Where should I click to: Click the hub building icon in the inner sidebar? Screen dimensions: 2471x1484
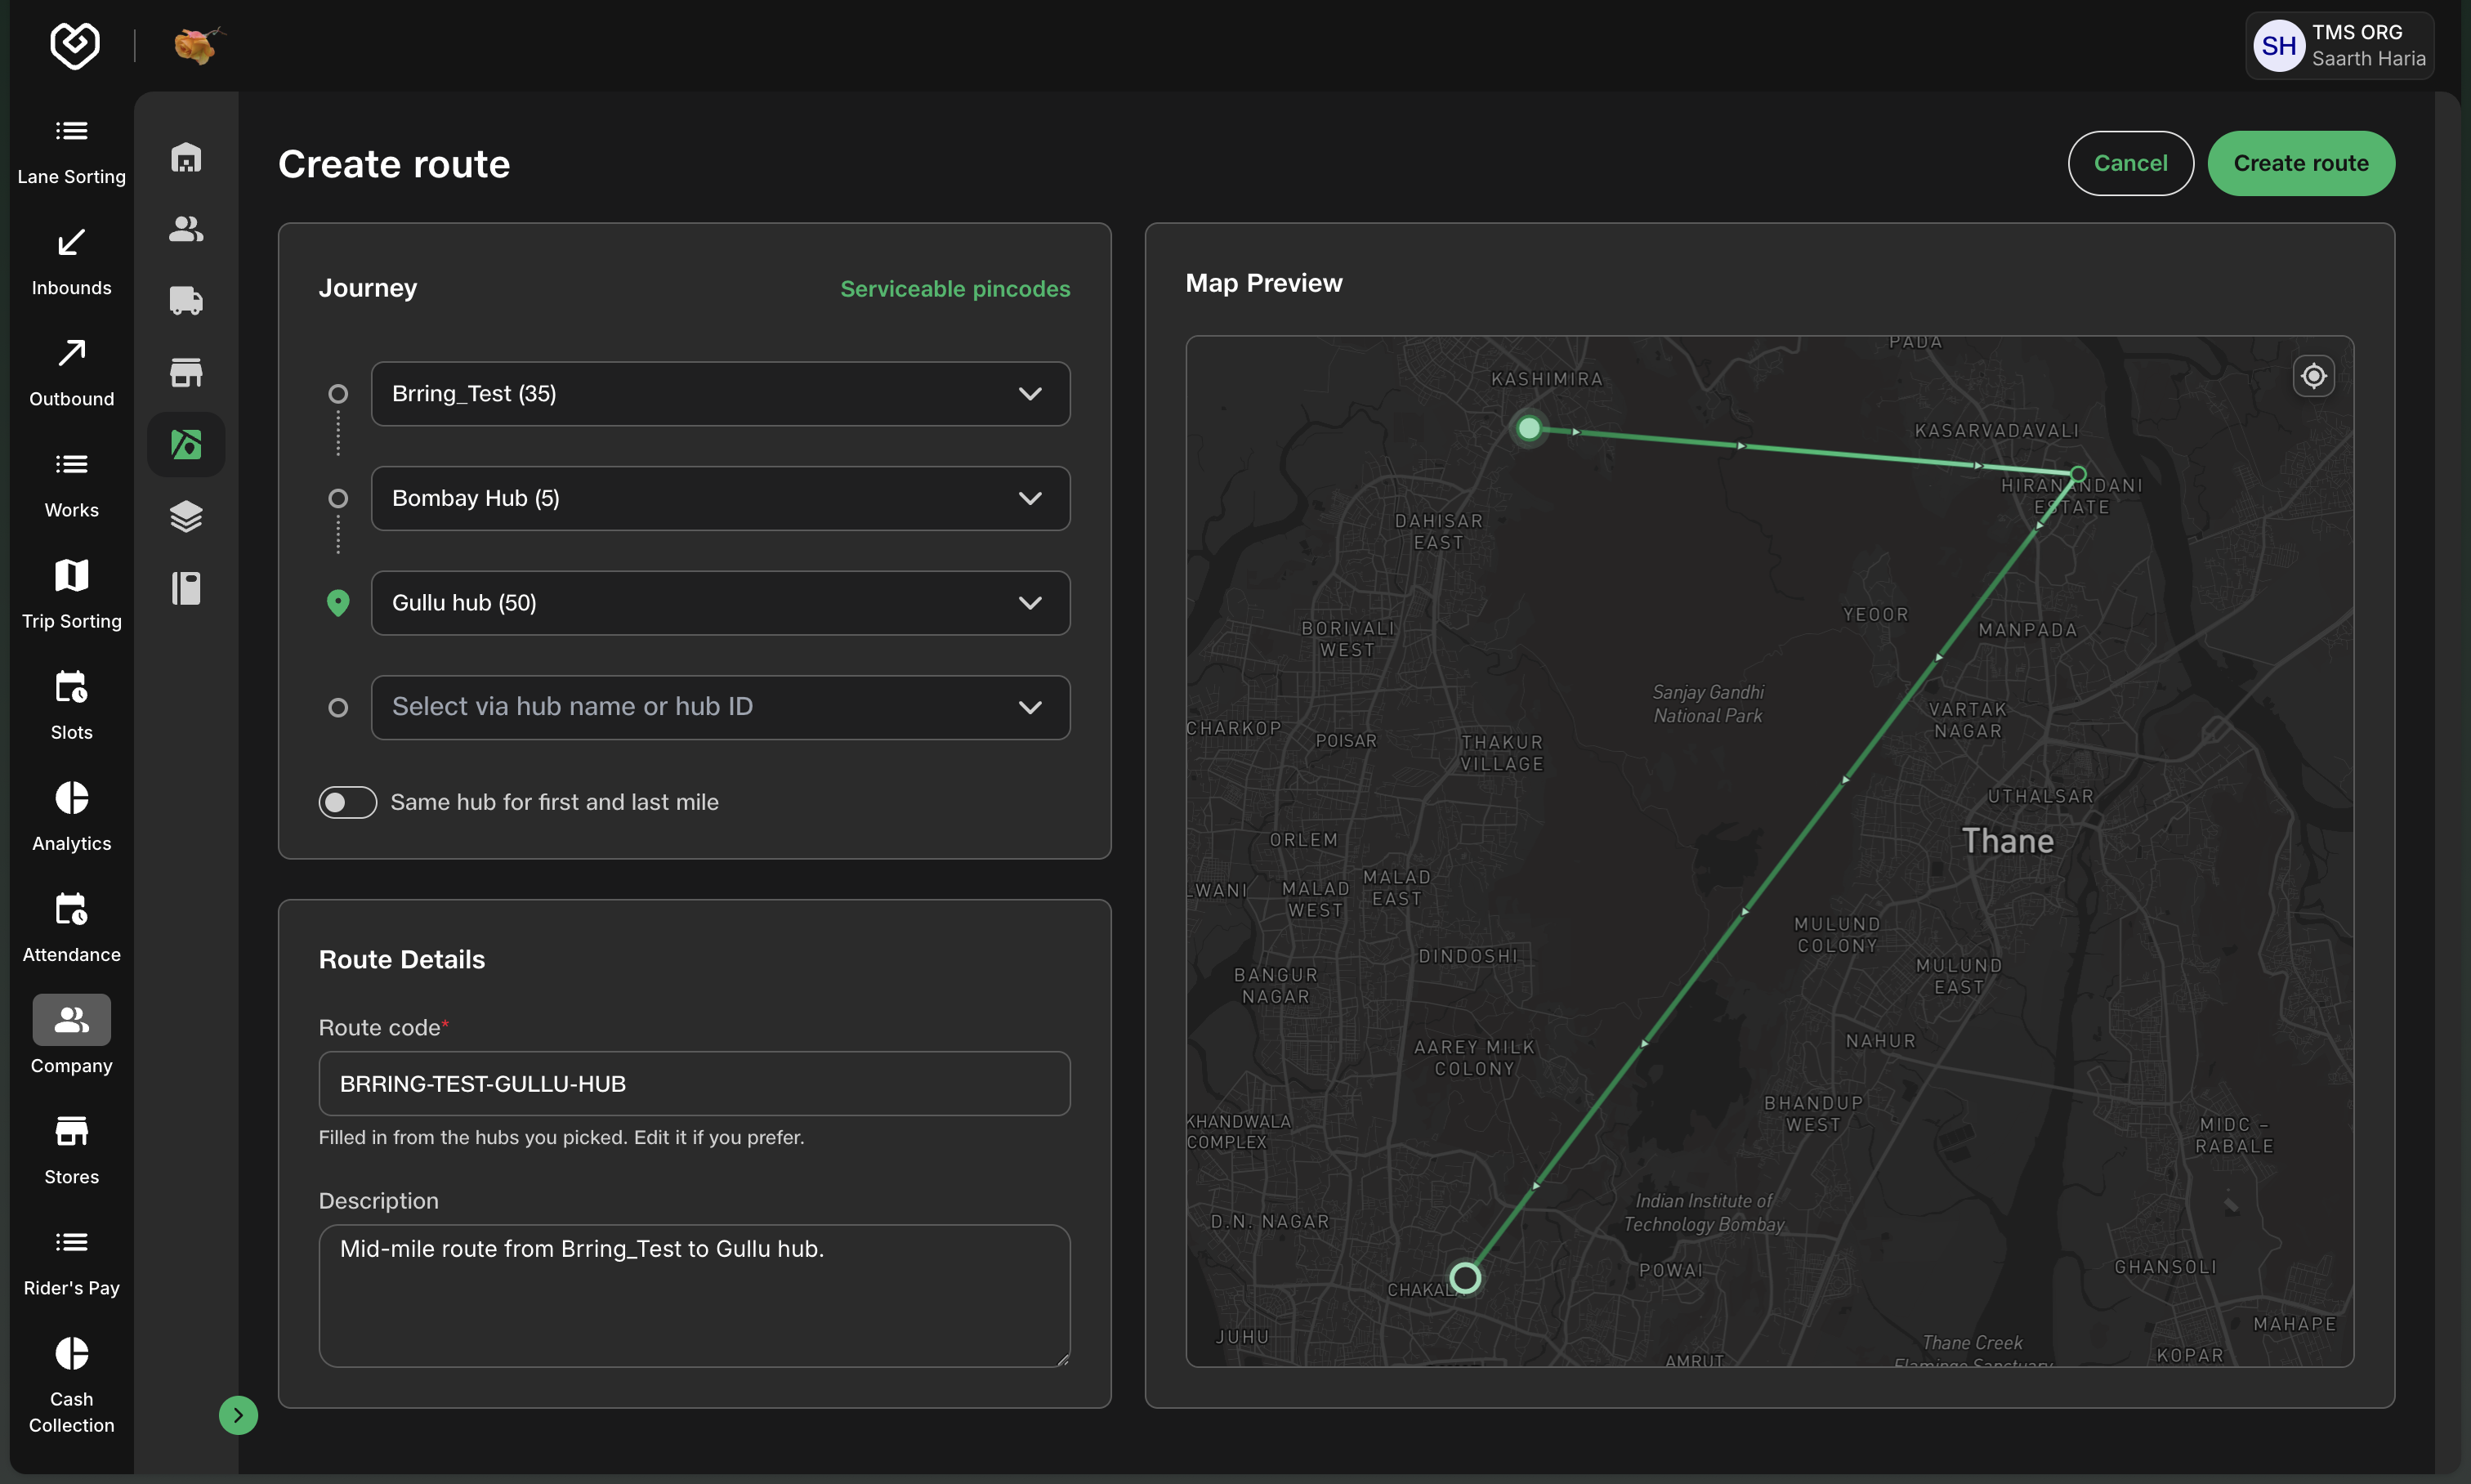click(186, 158)
